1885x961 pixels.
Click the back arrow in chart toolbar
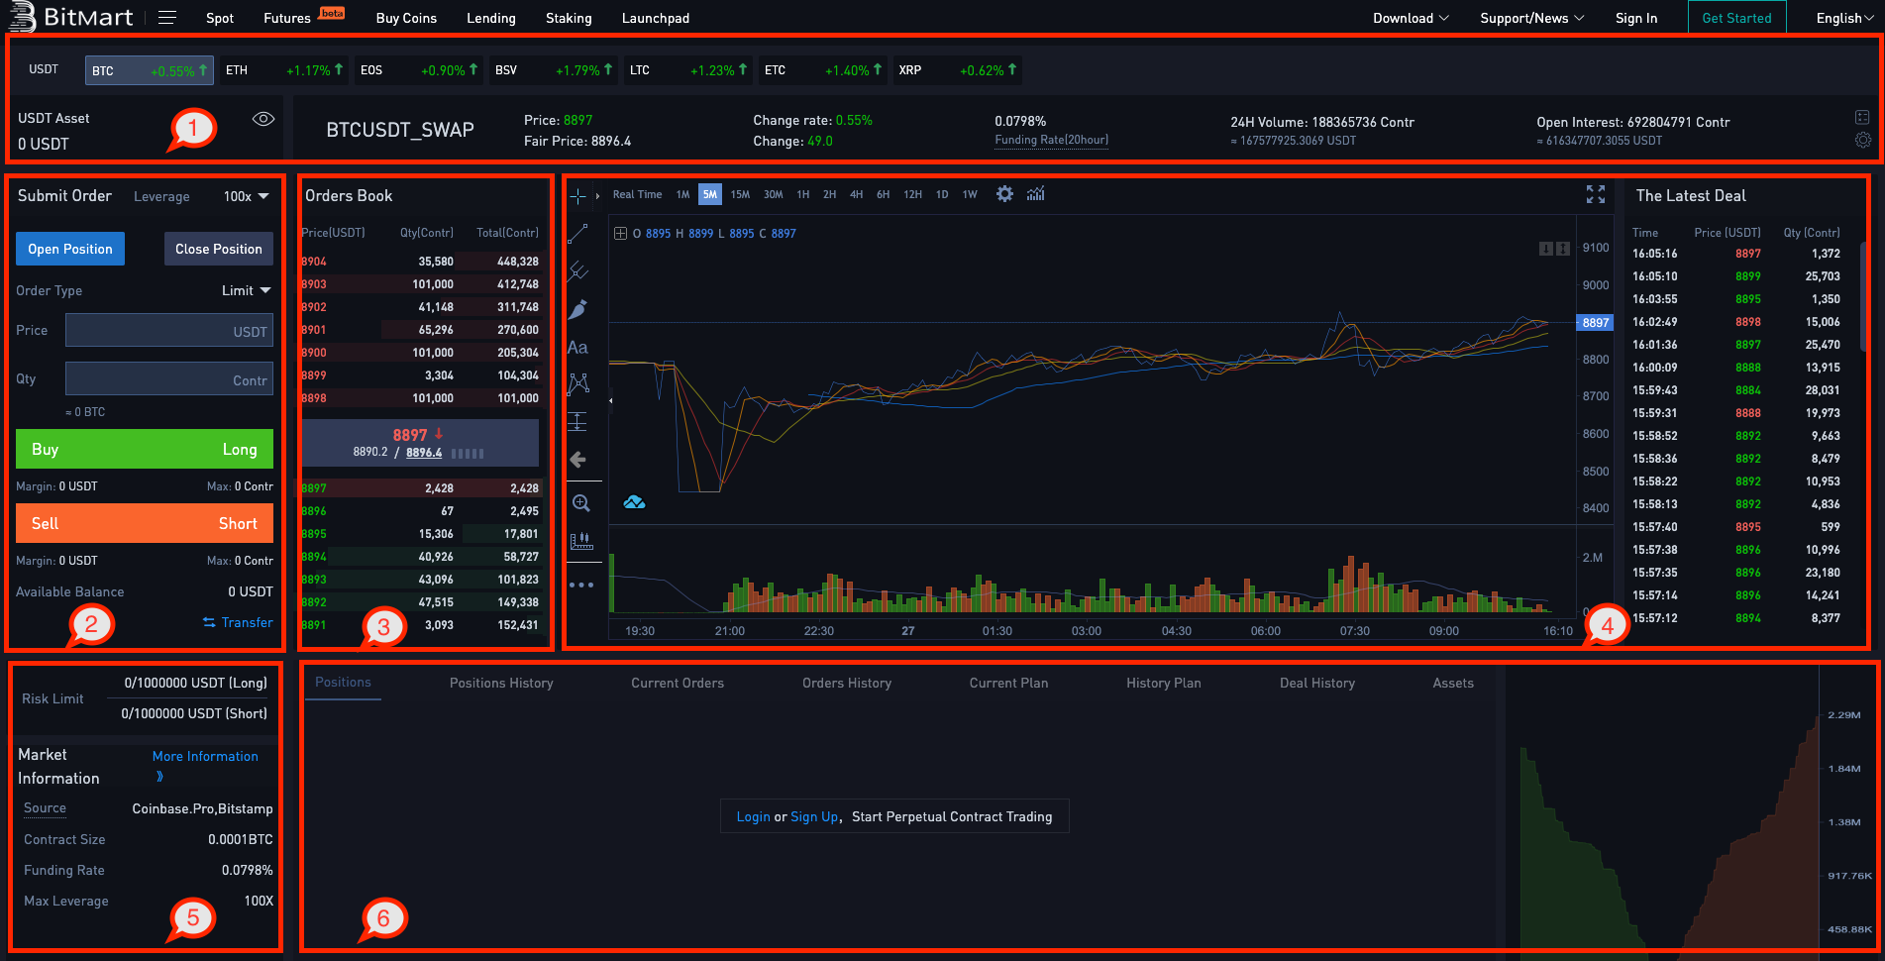click(577, 460)
